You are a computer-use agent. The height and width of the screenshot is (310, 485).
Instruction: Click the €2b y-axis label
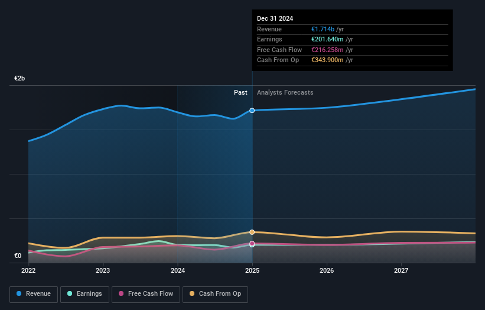[x=19, y=78]
